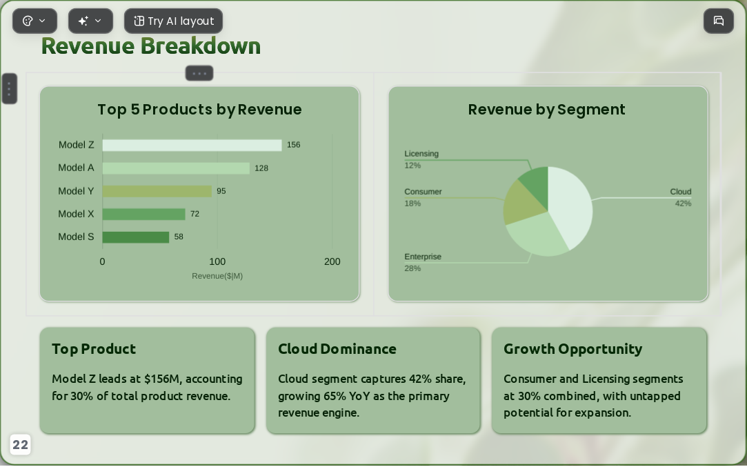Select the Model Z bar in chart
Viewport: 747px width, 467px height.
tap(192, 146)
